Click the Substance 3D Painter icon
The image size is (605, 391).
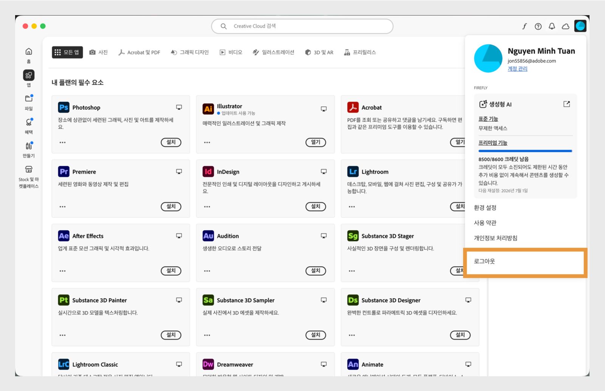63,300
